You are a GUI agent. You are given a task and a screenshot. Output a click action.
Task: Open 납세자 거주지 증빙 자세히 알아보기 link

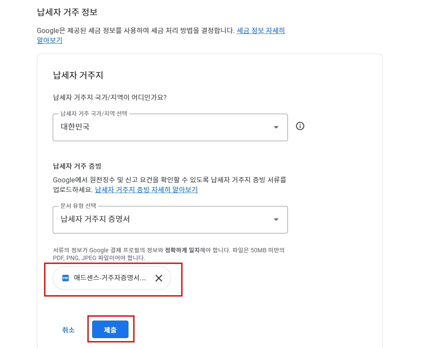pos(146,189)
